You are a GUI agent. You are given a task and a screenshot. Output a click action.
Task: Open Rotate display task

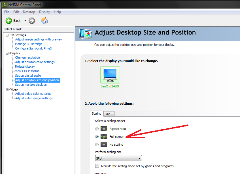point(25,66)
